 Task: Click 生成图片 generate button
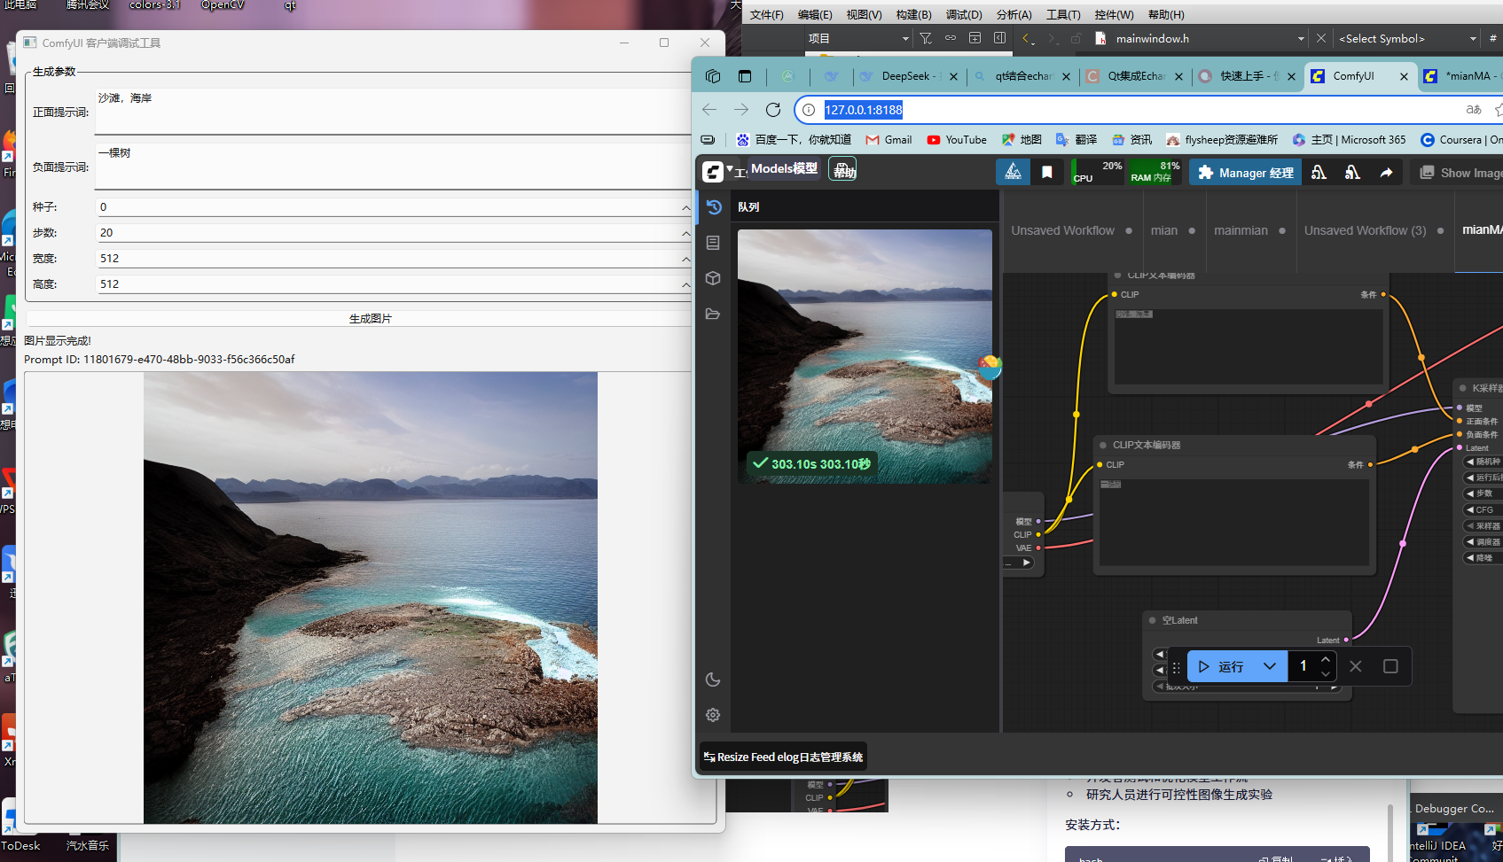[370, 319]
